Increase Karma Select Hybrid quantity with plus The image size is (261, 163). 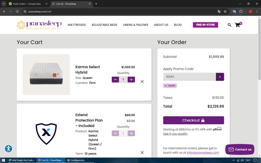[x=131, y=79]
